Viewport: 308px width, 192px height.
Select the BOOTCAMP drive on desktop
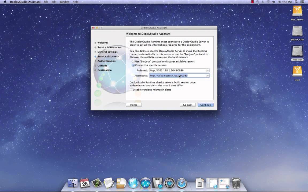(x=297, y=31)
